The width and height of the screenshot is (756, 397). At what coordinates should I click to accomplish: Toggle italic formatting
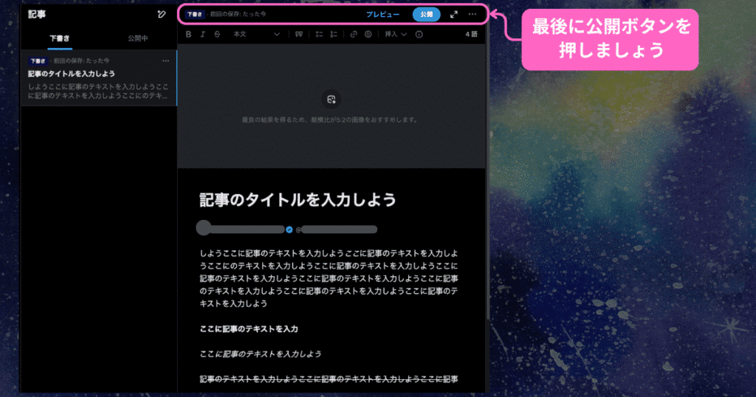(x=202, y=34)
